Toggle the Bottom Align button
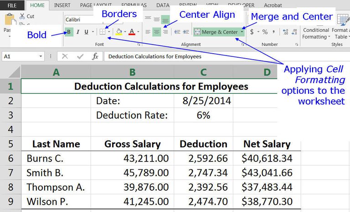Viewport: 350px width, 212px height. (x=165, y=20)
